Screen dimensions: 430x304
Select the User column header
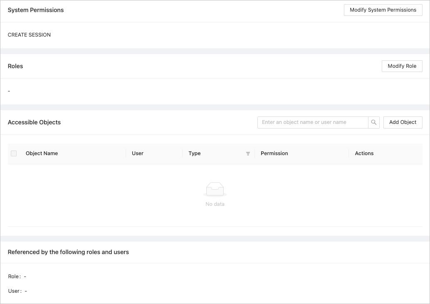click(x=138, y=153)
